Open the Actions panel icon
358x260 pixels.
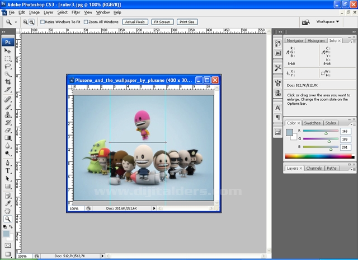tap(277, 53)
